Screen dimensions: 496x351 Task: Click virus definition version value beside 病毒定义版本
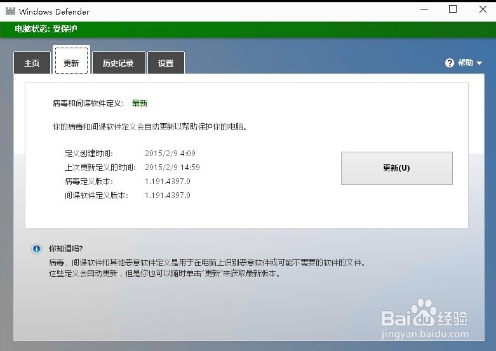pyautogui.click(x=167, y=181)
